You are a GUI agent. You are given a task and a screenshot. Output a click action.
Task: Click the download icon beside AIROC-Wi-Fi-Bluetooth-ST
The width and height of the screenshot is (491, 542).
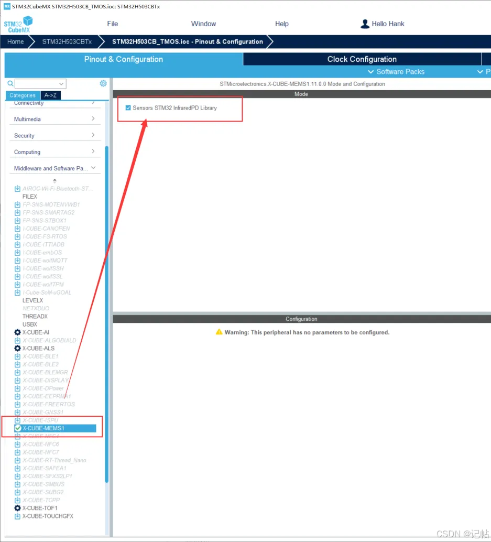pyautogui.click(x=17, y=188)
